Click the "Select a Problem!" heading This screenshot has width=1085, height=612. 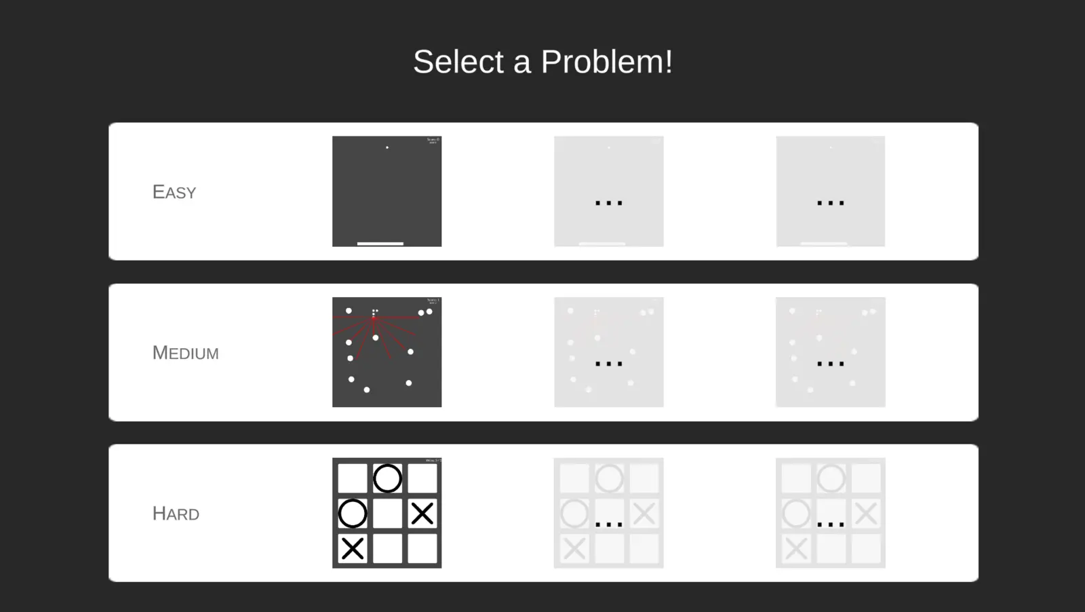[x=542, y=62]
